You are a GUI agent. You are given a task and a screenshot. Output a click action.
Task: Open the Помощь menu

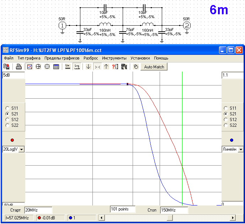click(x=161, y=58)
